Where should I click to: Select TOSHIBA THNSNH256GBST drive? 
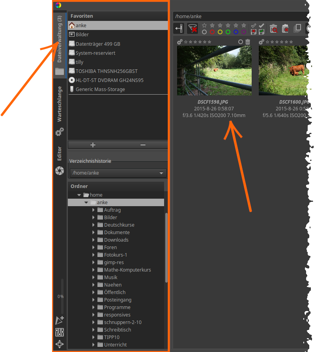pos(118,71)
